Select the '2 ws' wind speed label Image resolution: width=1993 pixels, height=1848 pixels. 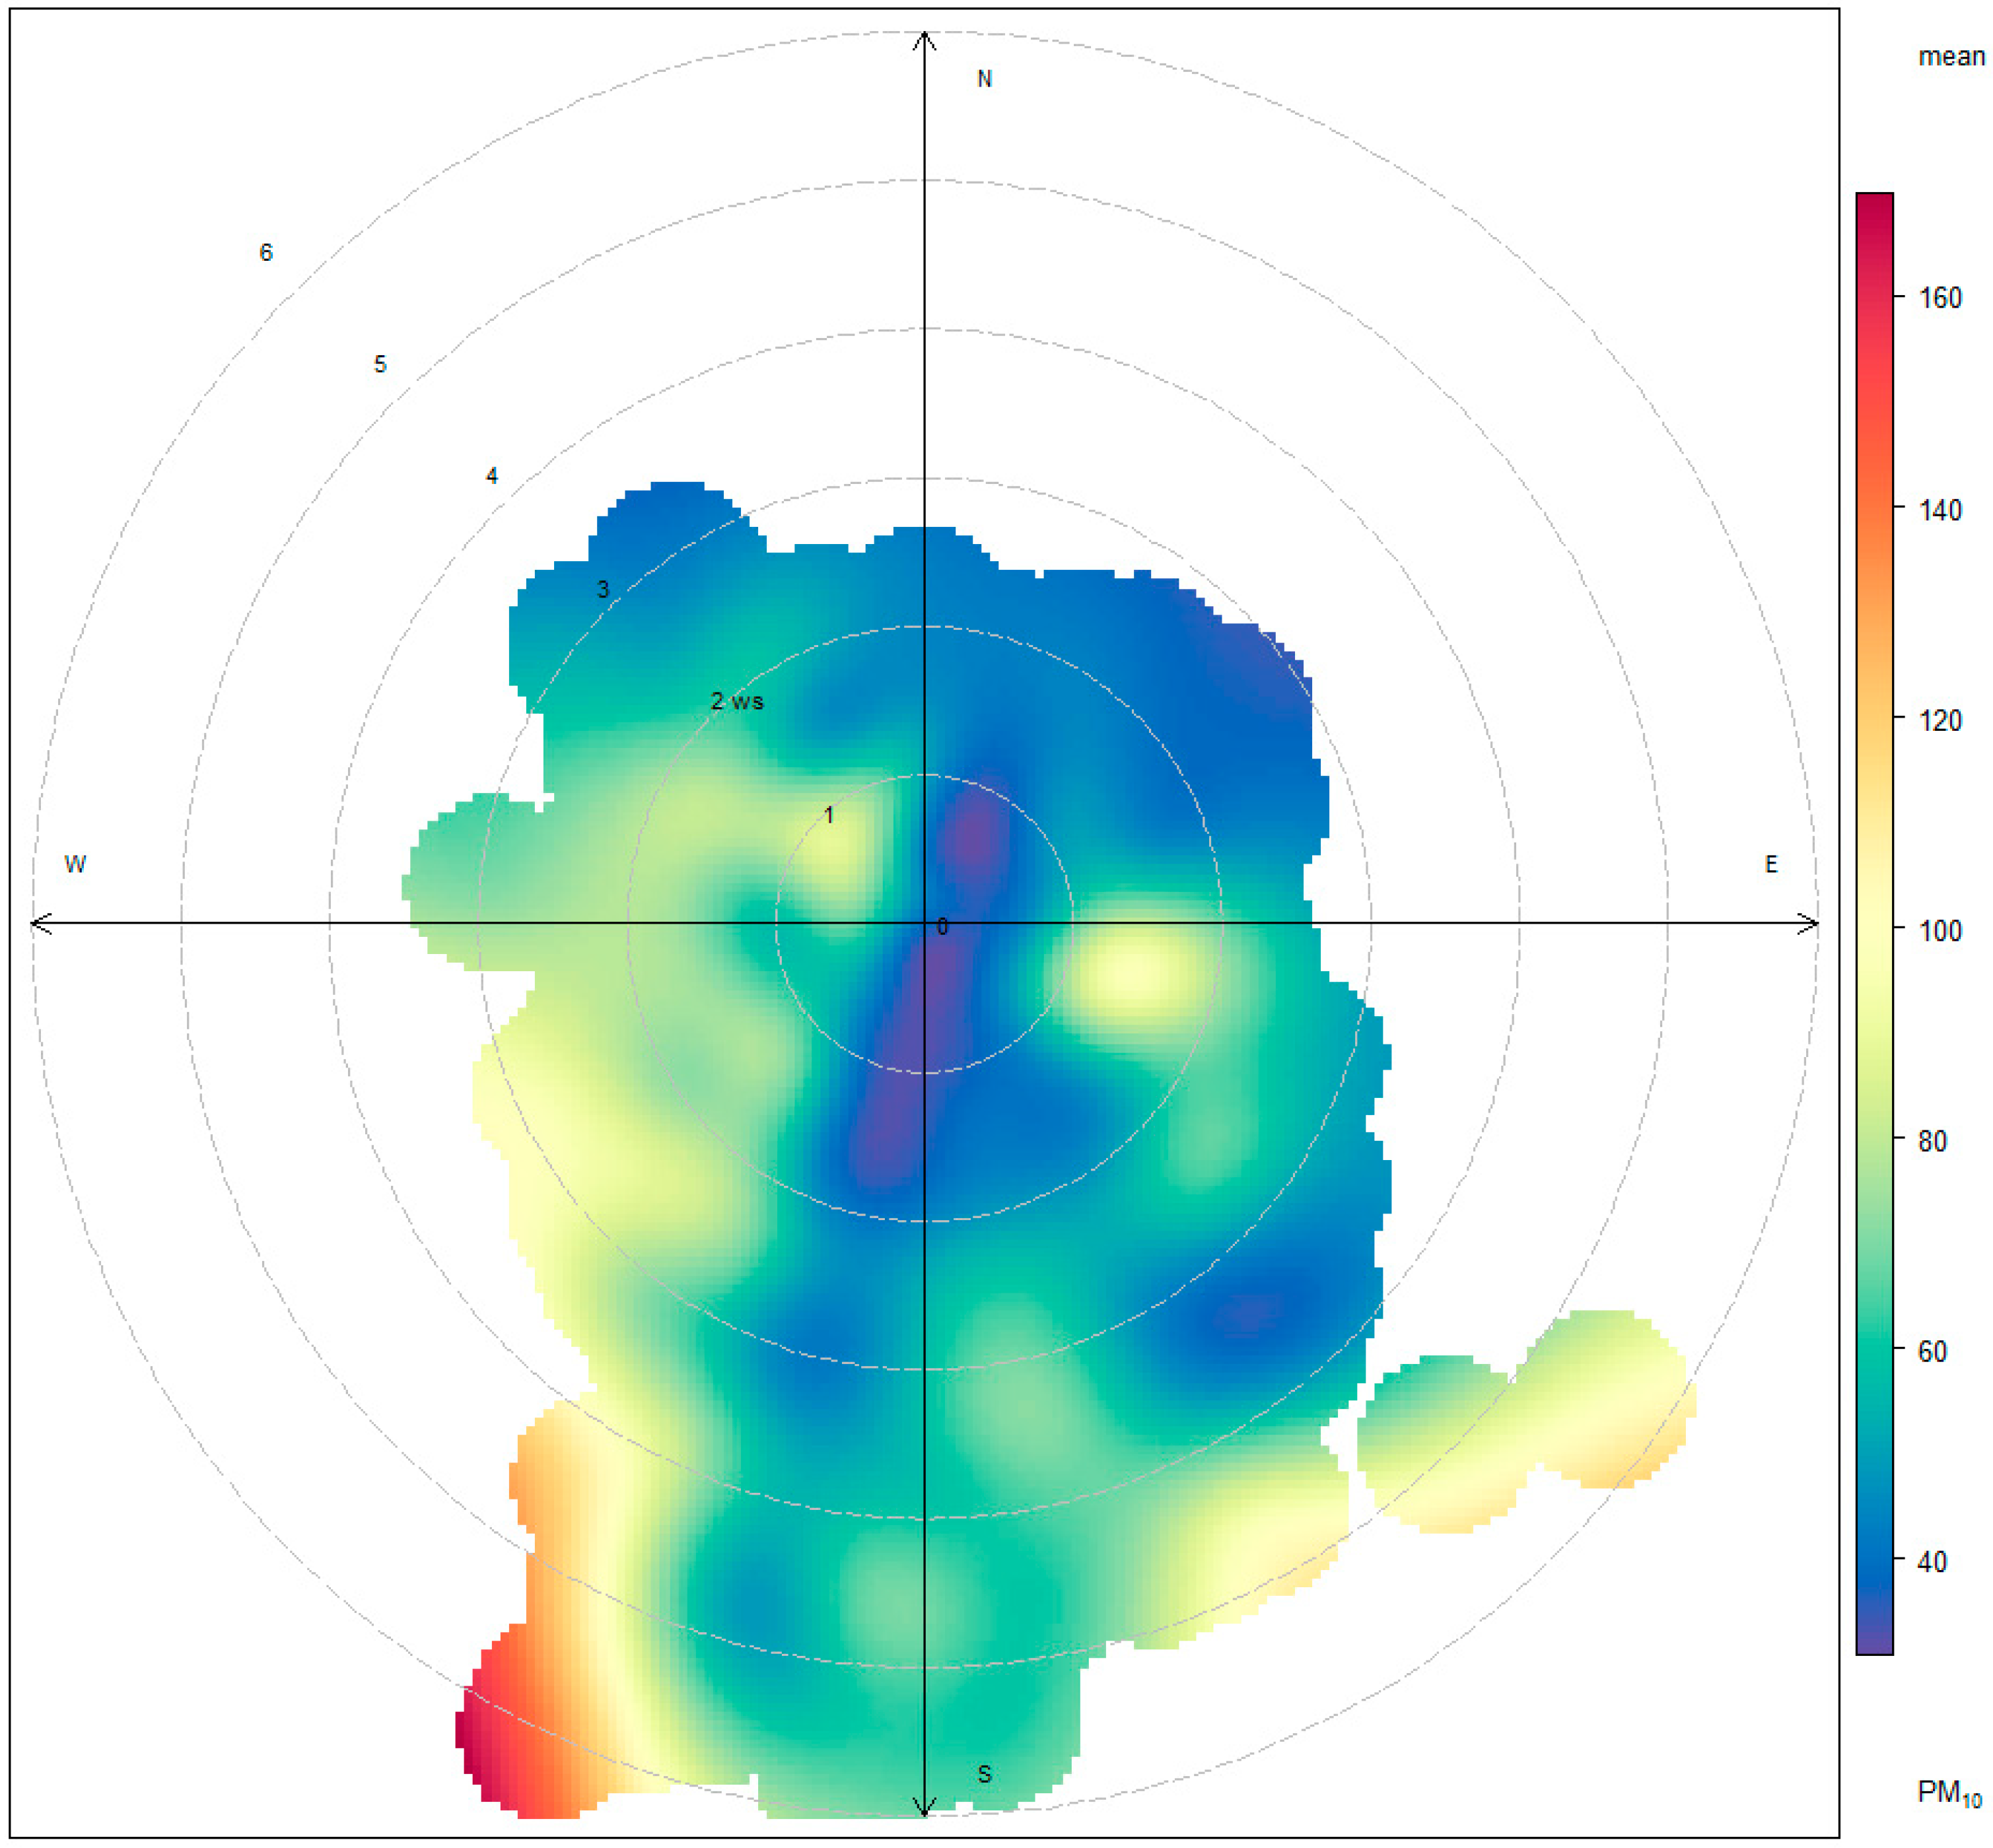(x=737, y=701)
